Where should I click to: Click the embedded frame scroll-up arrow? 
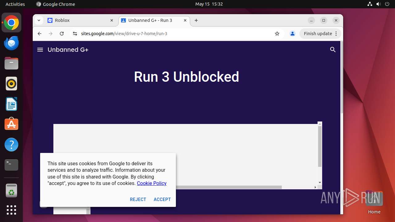[320, 124]
